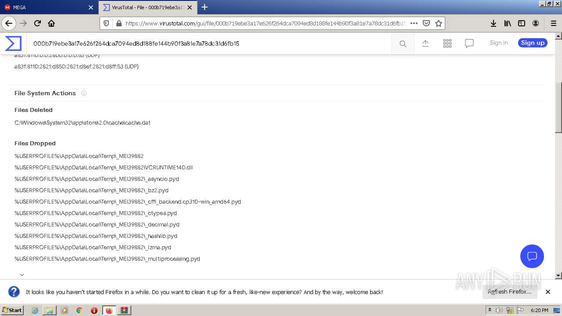562x316 pixels.
Task: Open the Firefox account icon
Action: (x=536, y=23)
